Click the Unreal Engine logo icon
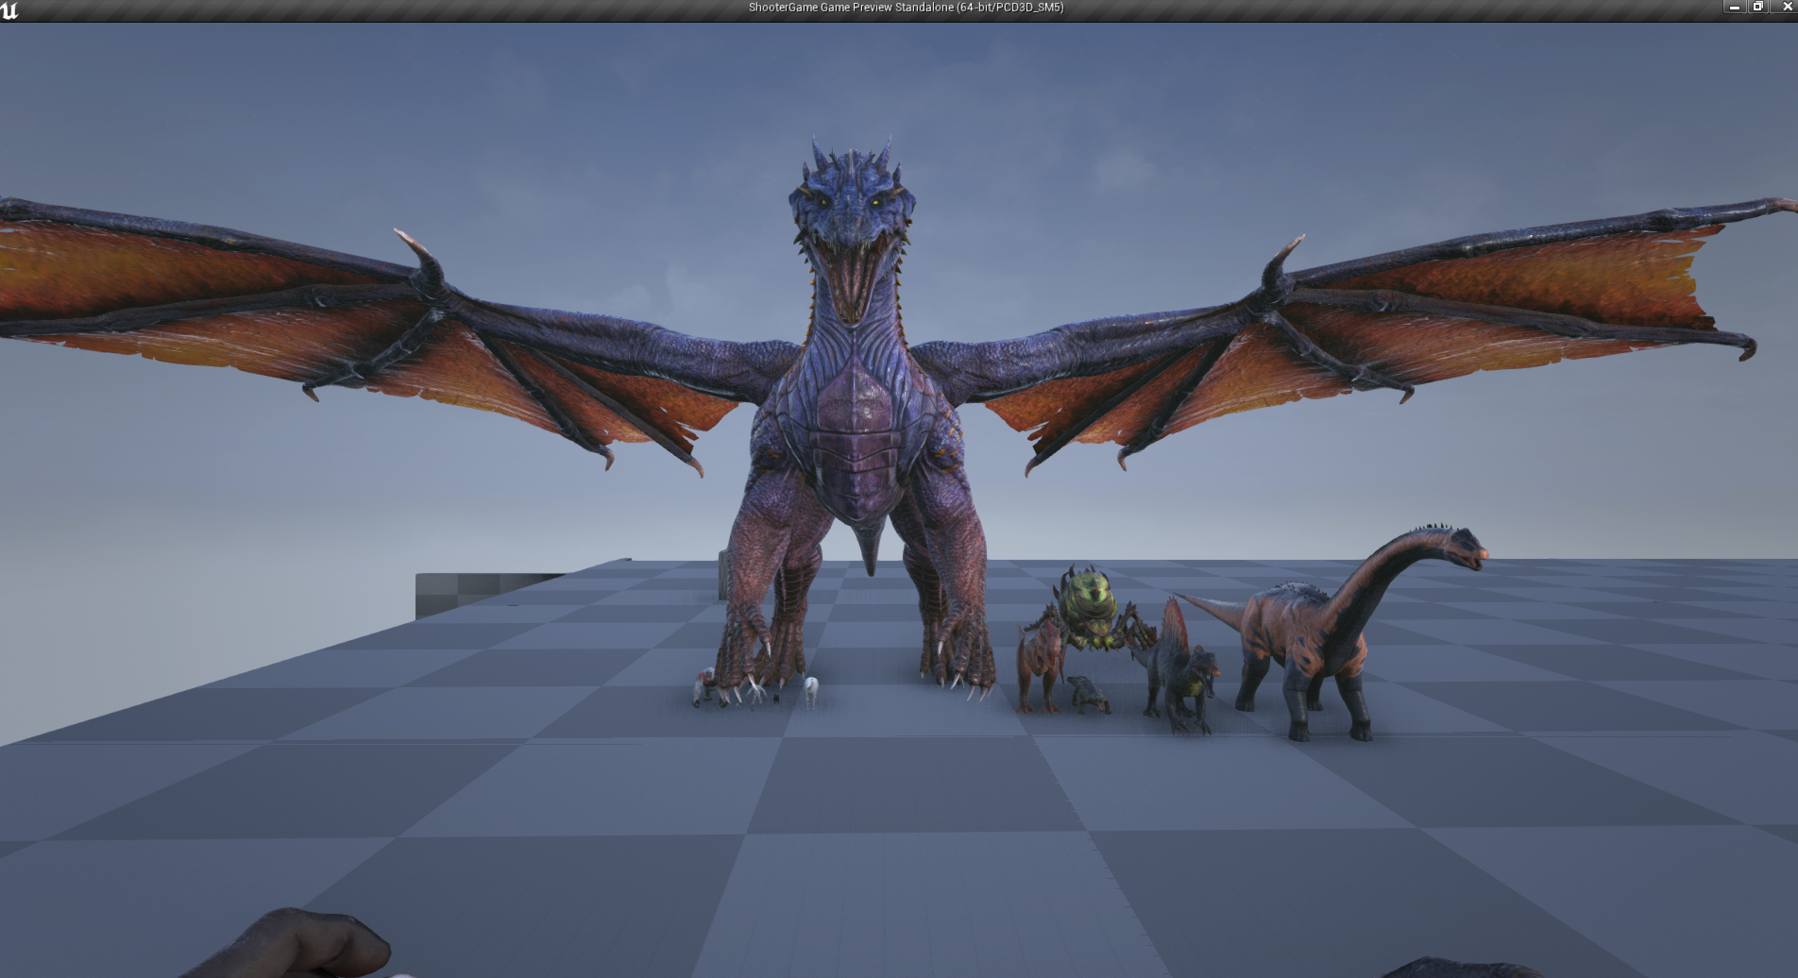 tap(9, 9)
